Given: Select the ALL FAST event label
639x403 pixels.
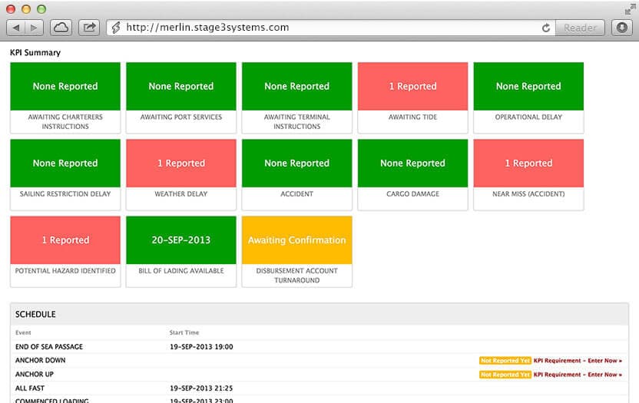Looking at the screenshot, I should tap(30, 388).
